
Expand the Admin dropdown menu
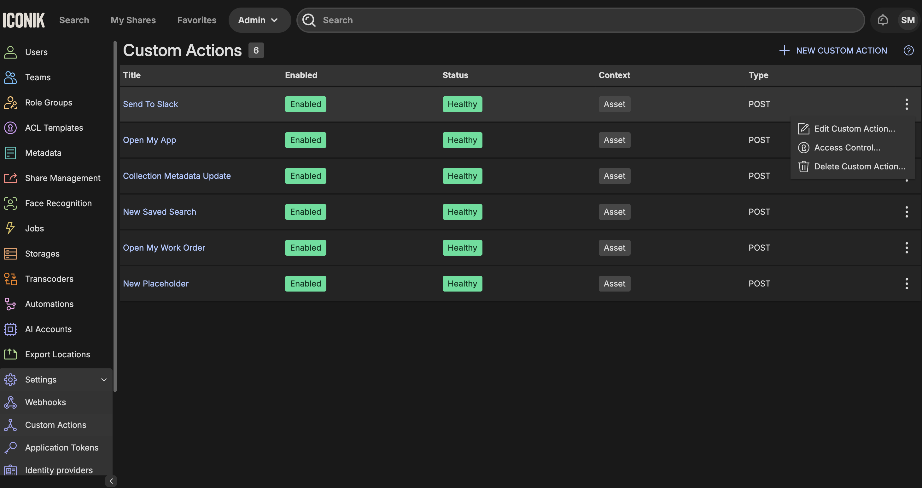(x=259, y=20)
